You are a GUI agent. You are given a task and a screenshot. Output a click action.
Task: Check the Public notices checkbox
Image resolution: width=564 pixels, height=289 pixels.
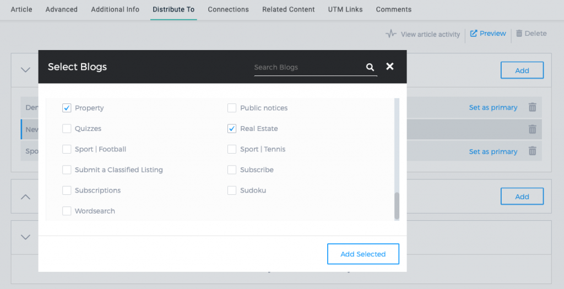[x=232, y=108]
